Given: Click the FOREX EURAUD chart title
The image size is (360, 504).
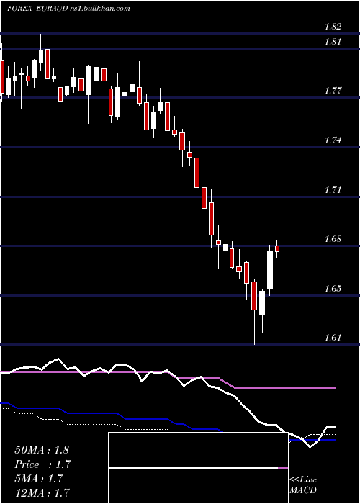Looking at the screenshot, I should 37,9.
